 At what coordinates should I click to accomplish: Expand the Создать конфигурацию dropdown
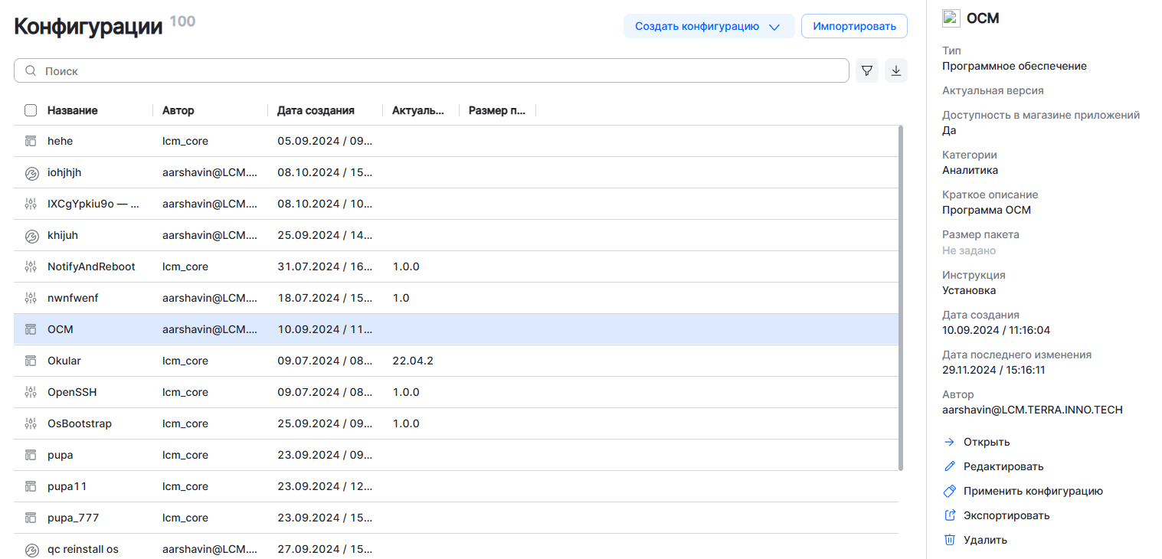pyautogui.click(x=774, y=27)
